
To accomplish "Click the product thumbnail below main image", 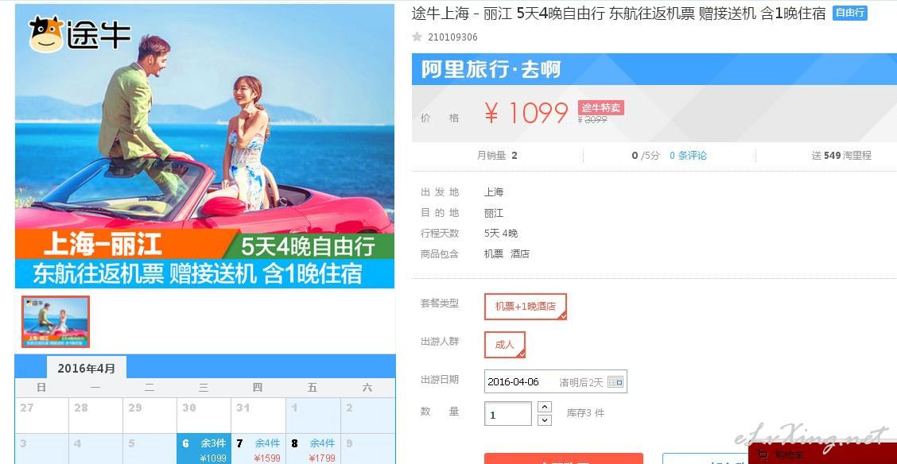I will [56, 322].
